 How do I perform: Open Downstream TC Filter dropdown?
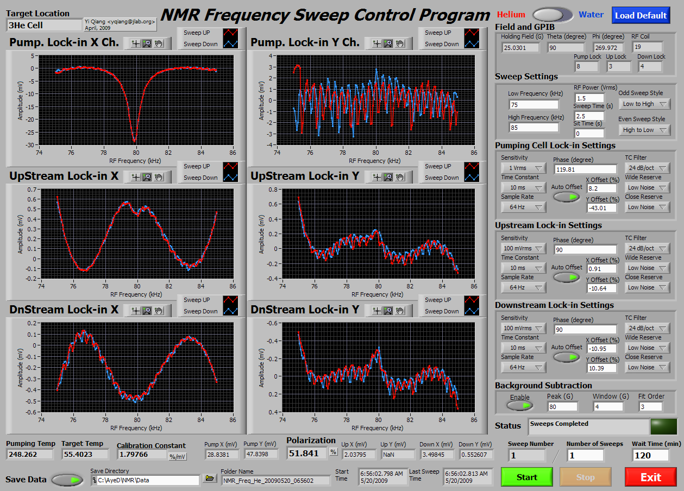[x=648, y=328]
